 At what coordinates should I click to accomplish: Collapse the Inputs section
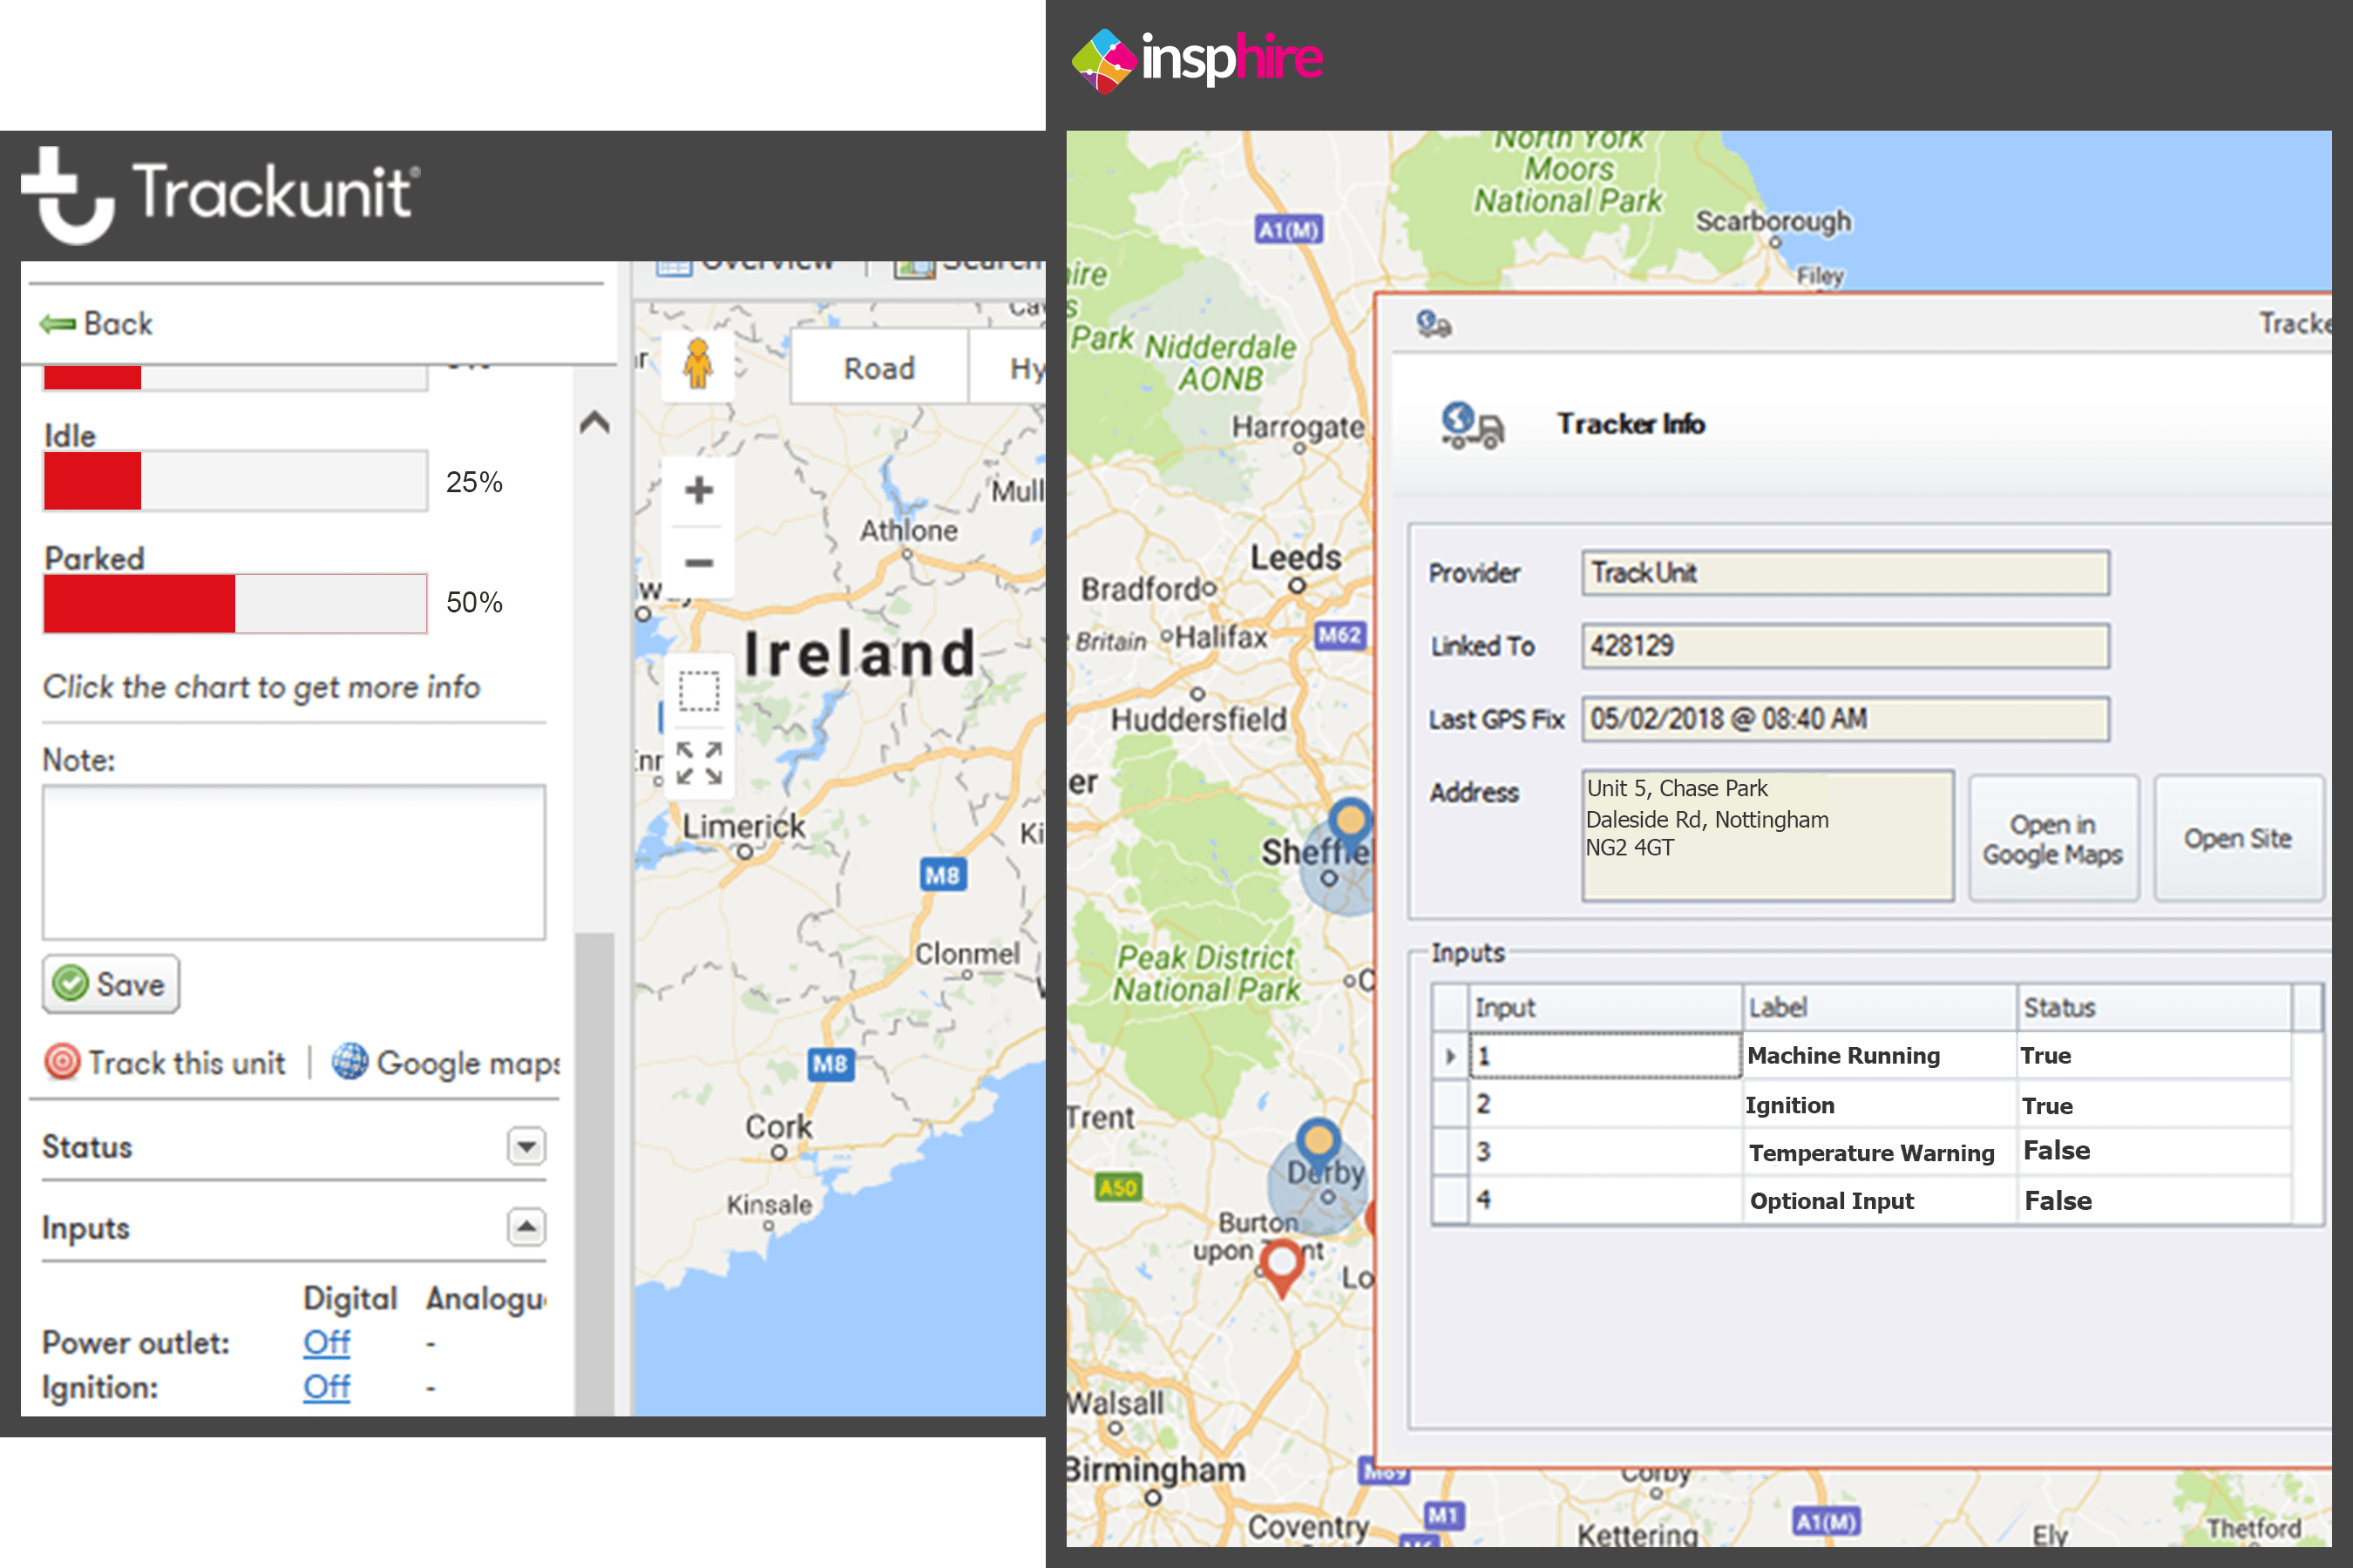tap(525, 1227)
